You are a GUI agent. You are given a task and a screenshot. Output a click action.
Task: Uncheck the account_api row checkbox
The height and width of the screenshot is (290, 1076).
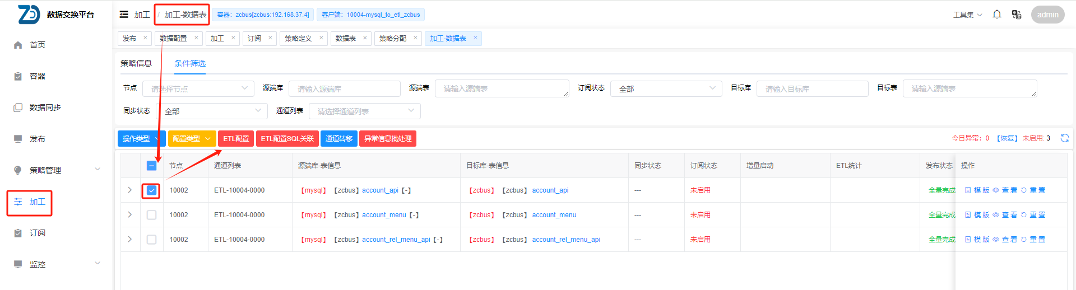click(151, 190)
